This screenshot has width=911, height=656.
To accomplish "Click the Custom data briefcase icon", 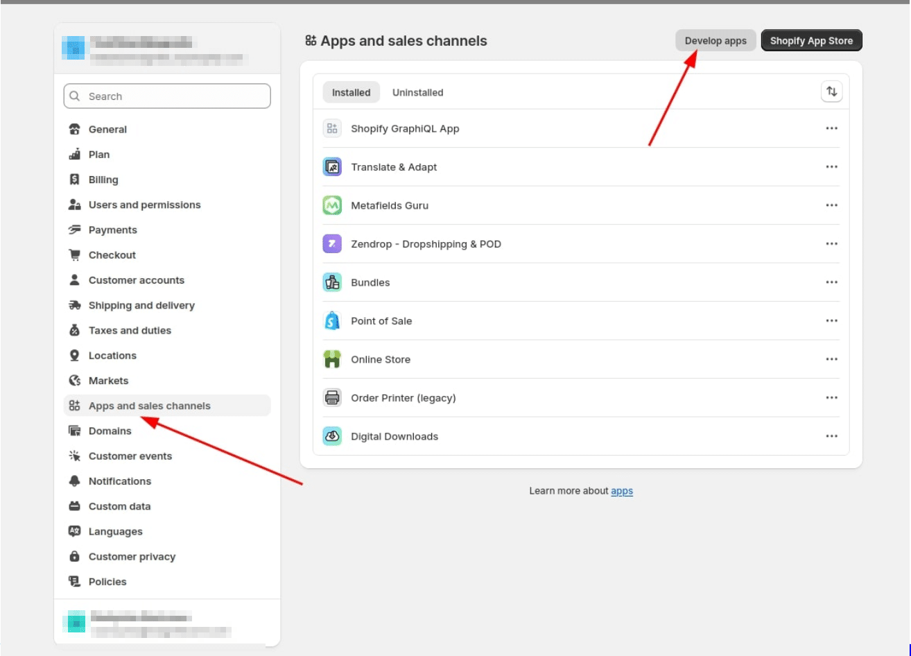I will coord(75,506).
